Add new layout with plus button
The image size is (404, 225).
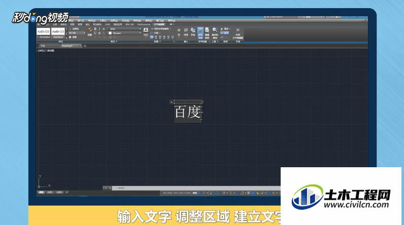(66, 192)
